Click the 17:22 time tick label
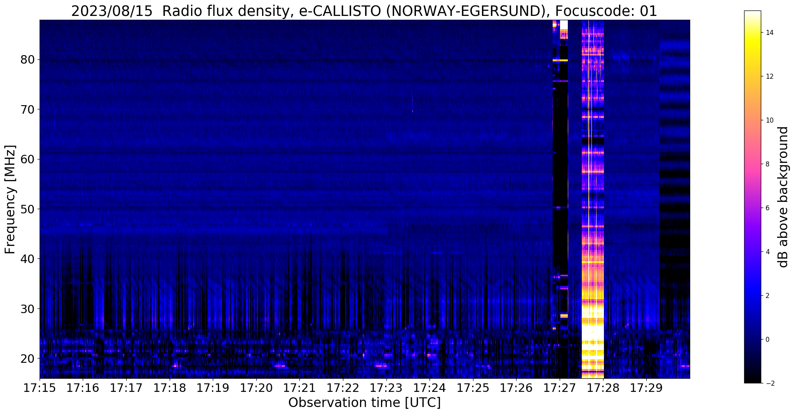795x414 pixels. point(343,388)
